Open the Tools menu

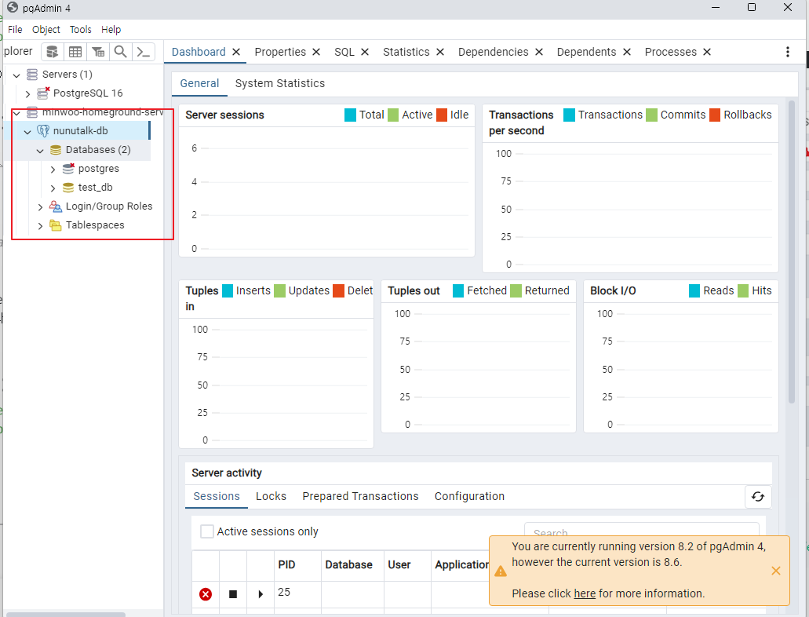pyautogui.click(x=81, y=29)
